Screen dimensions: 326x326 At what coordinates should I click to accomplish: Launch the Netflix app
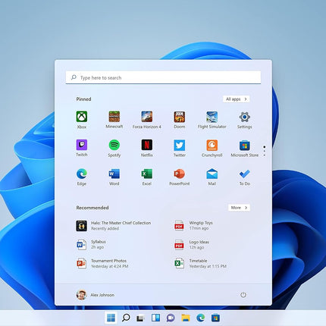(147, 148)
